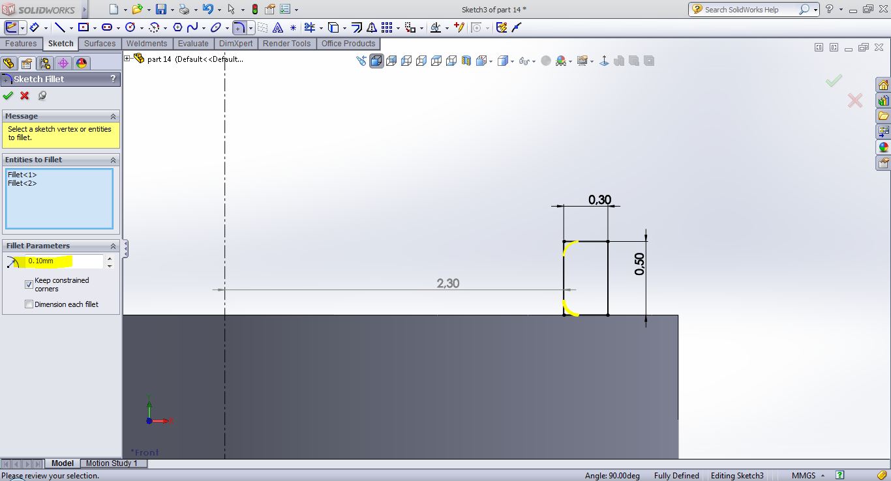
Task: Click the pushpin Keep Visible icon
Action: click(x=42, y=96)
